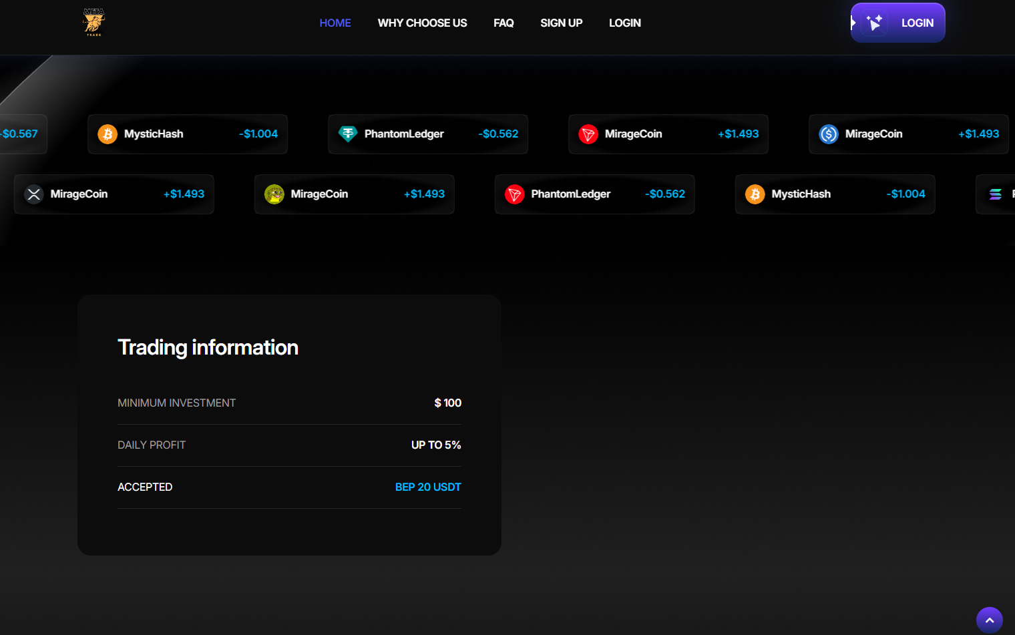Image resolution: width=1015 pixels, height=635 pixels.
Task: Open the HOME nav item
Action: tap(335, 23)
